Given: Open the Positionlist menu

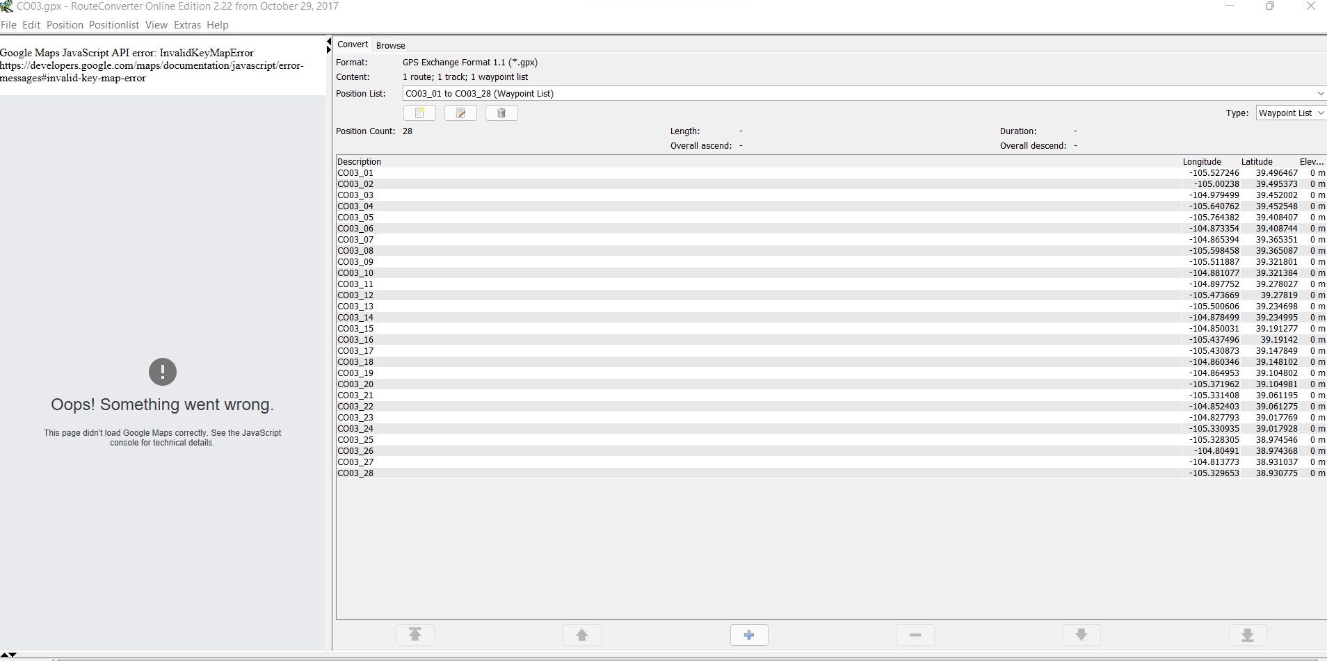Looking at the screenshot, I should [114, 25].
